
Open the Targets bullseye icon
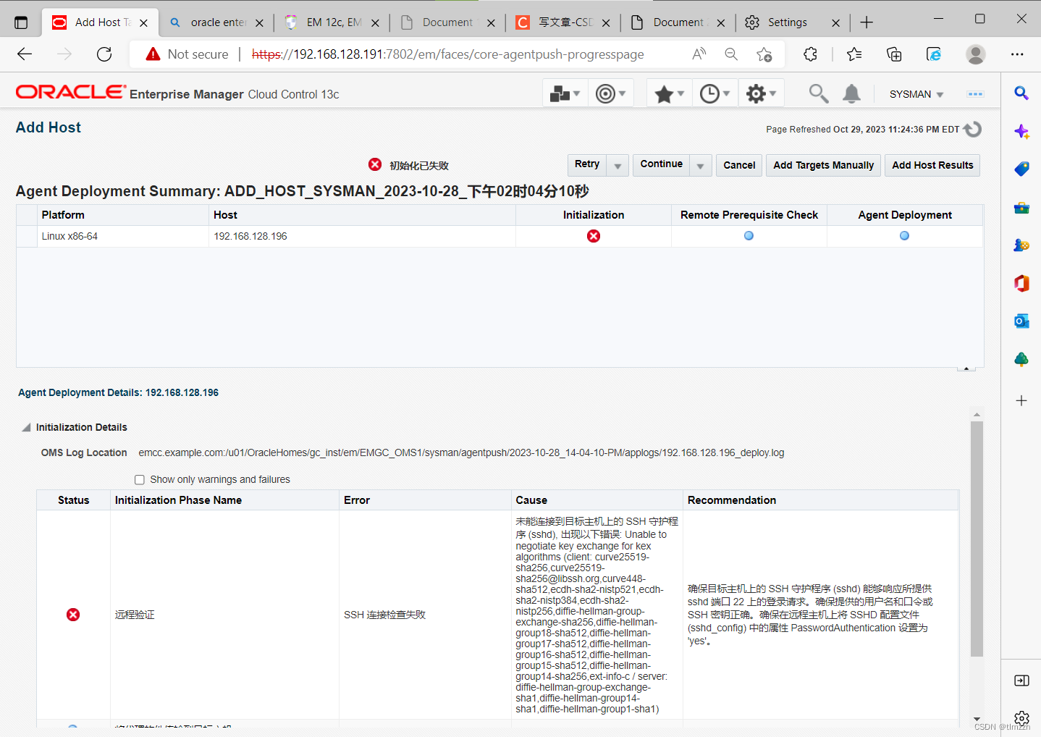click(x=607, y=93)
